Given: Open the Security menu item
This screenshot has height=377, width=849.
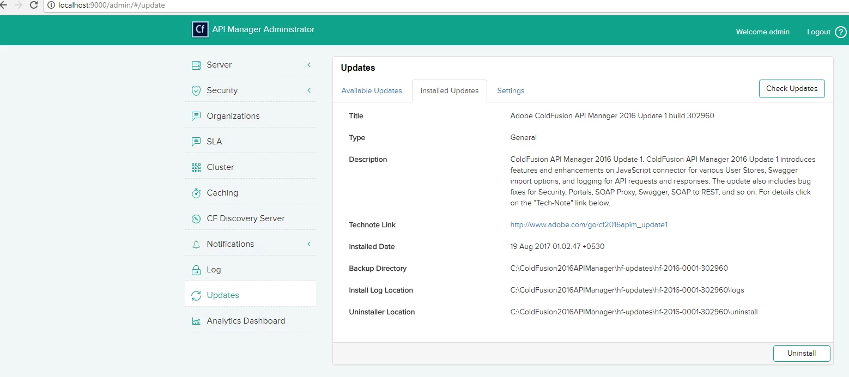Looking at the screenshot, I should pyautogui.click(x=251, y=90).
